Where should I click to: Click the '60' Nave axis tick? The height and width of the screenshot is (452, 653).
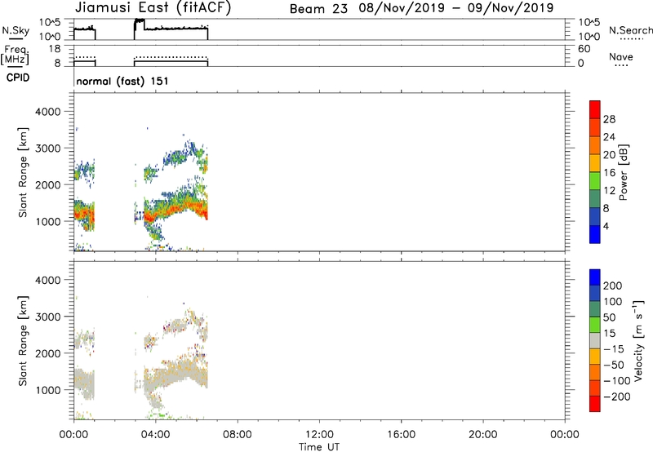click(x=584, y=49)
